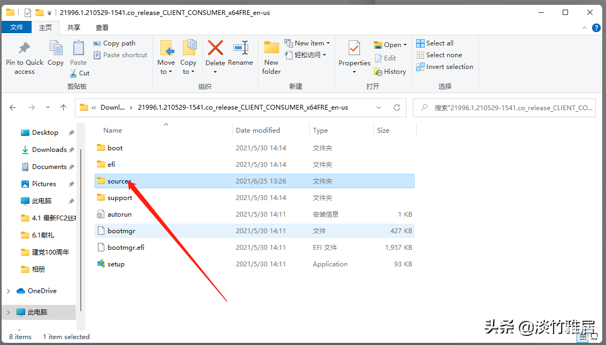606x345 pixels.
Task: Click Paste shortcut in ribbon
Action: 120,55
